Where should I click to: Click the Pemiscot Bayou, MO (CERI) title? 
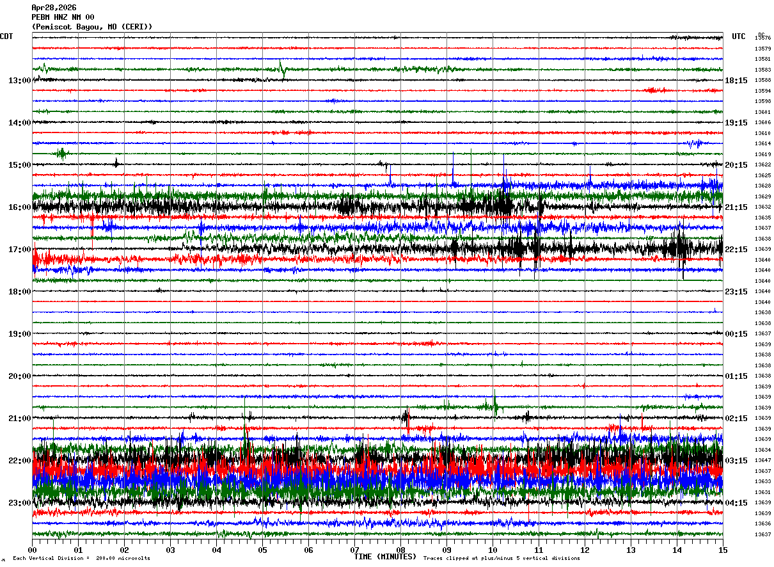coord(92,27)
